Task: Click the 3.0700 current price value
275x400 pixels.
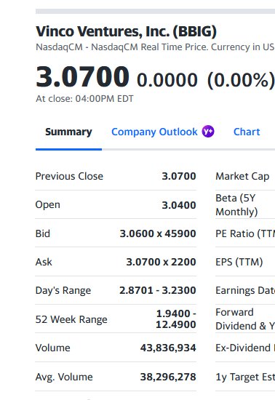Action: coord(82,76)
